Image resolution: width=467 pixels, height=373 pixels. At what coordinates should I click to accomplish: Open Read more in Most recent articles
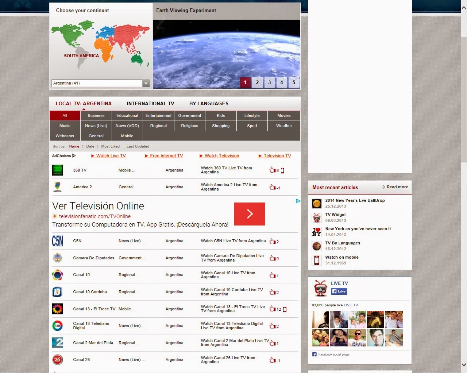pyautogui.click(x=395, y=187)
